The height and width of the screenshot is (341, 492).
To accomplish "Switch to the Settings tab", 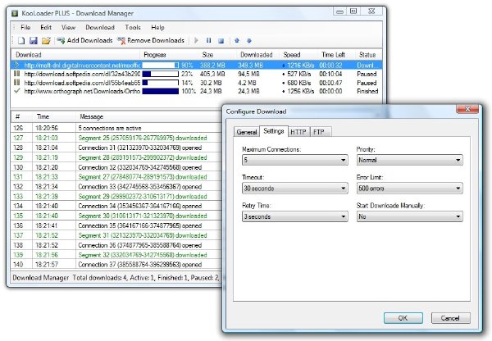I will pyautogui.click(x=274, y=131).
